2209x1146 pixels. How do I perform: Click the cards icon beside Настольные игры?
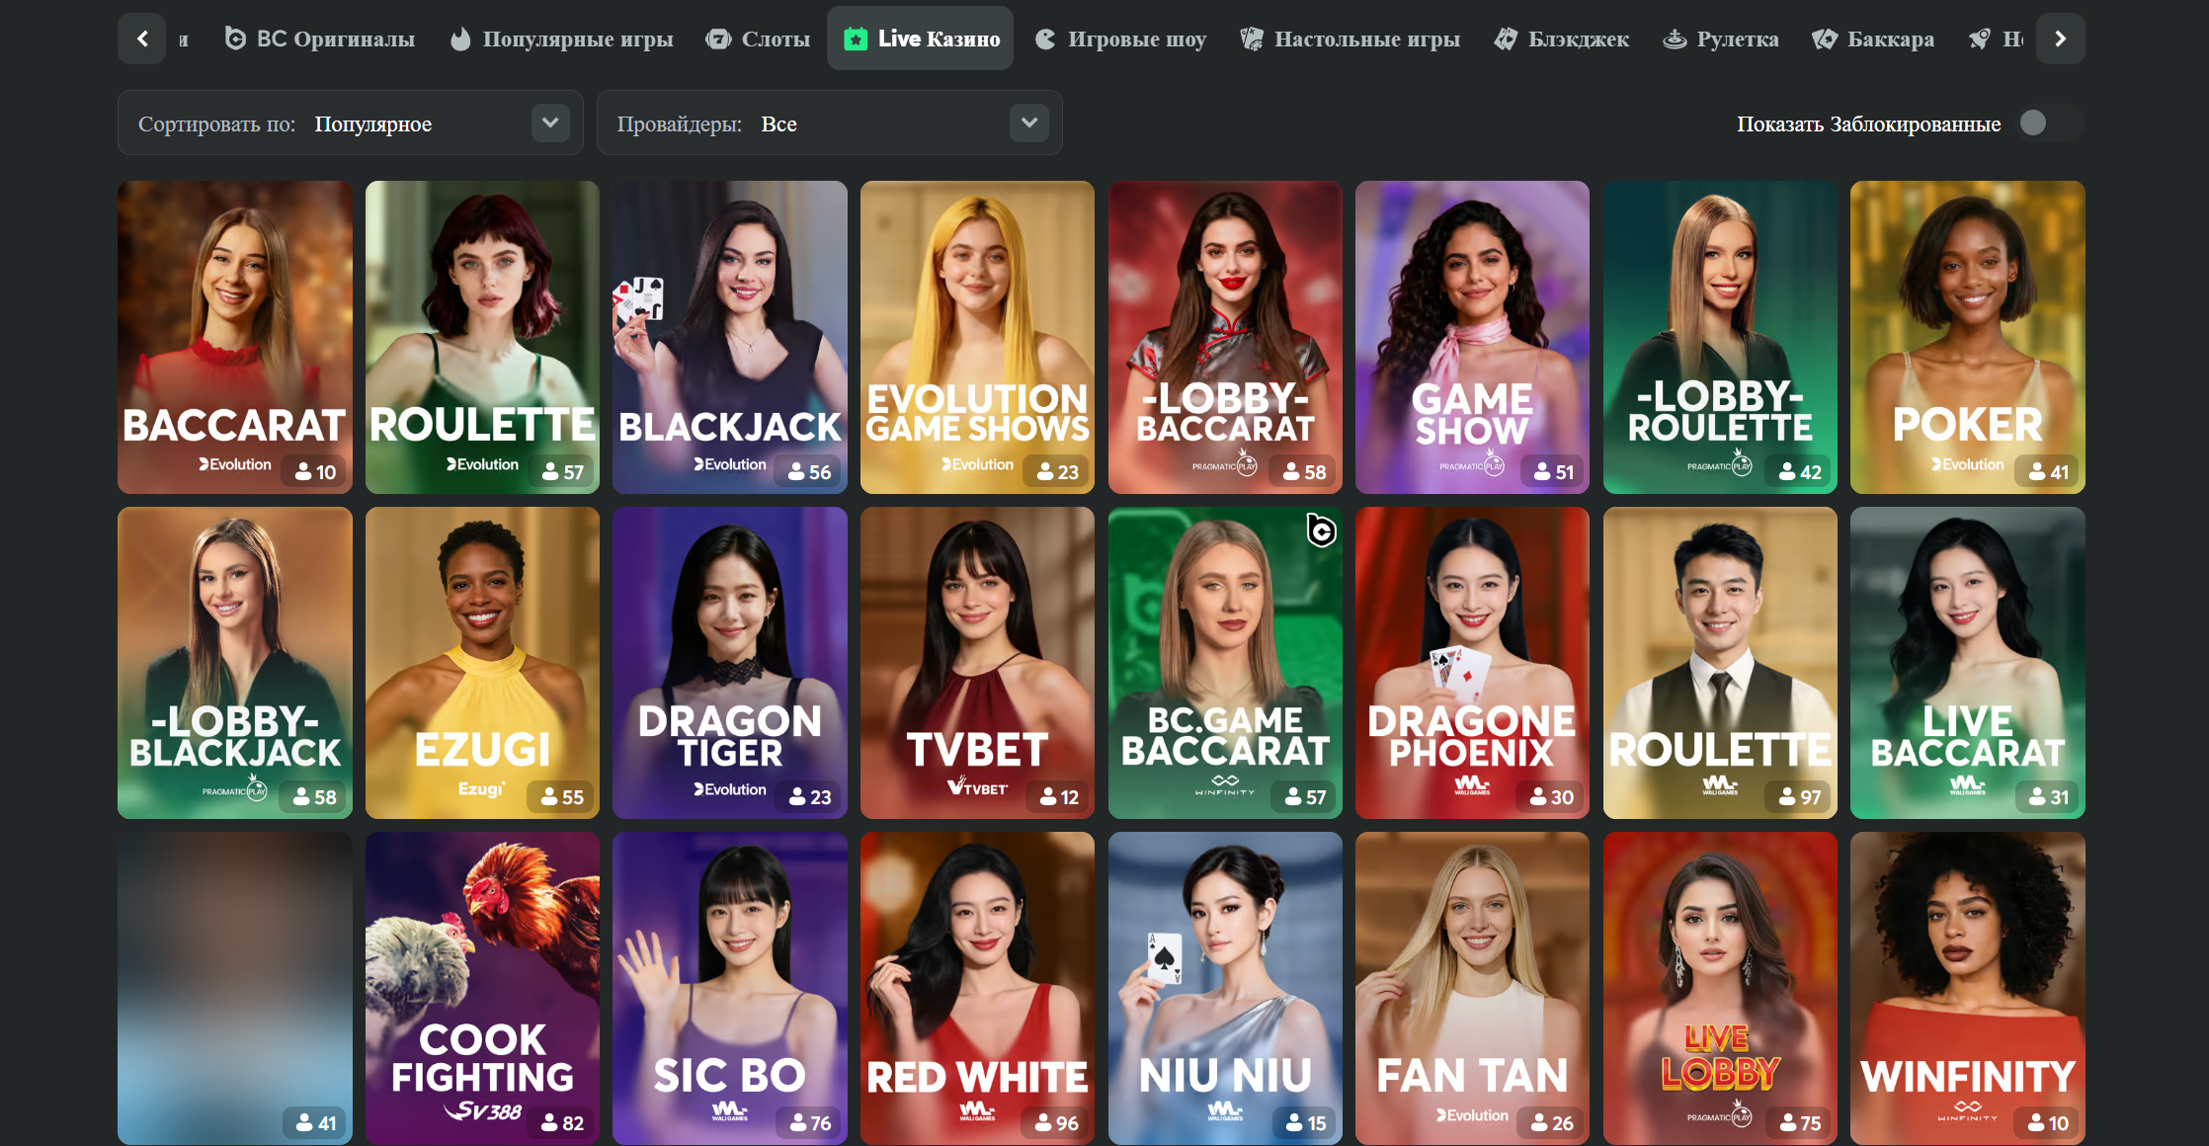1252,39
